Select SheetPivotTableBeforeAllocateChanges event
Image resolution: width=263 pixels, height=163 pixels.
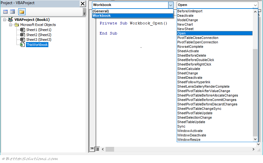(215, 95)
